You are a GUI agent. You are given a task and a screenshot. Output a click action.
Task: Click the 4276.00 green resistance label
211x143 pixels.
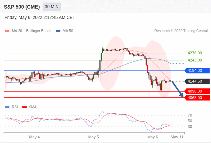click(195, 53)
